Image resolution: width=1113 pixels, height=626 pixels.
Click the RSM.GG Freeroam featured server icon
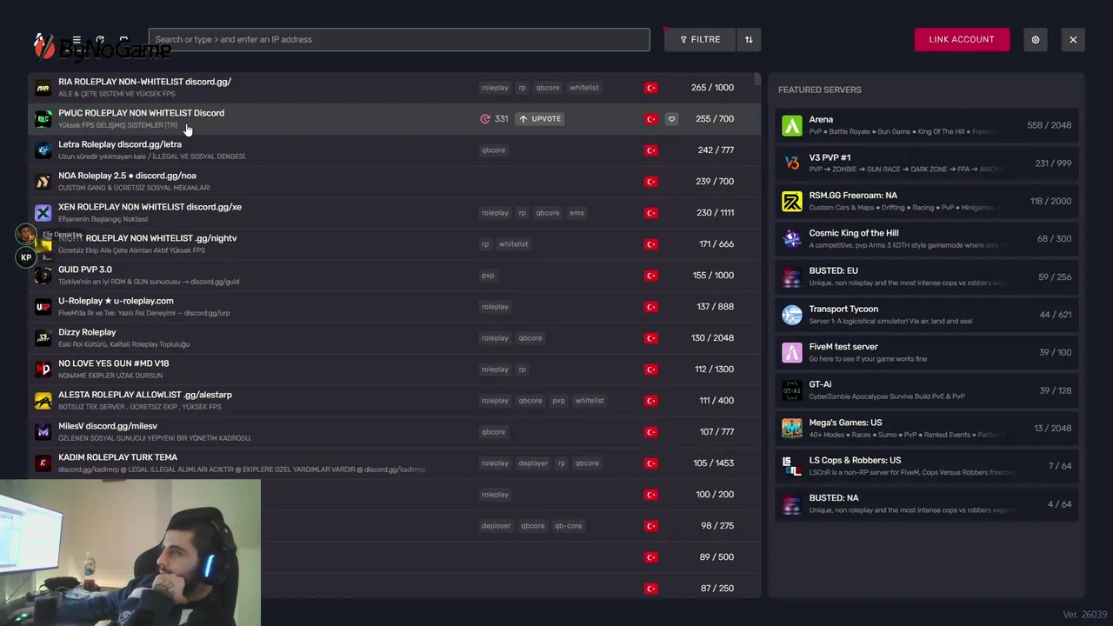pyautogui.click(x=792, y=201)
